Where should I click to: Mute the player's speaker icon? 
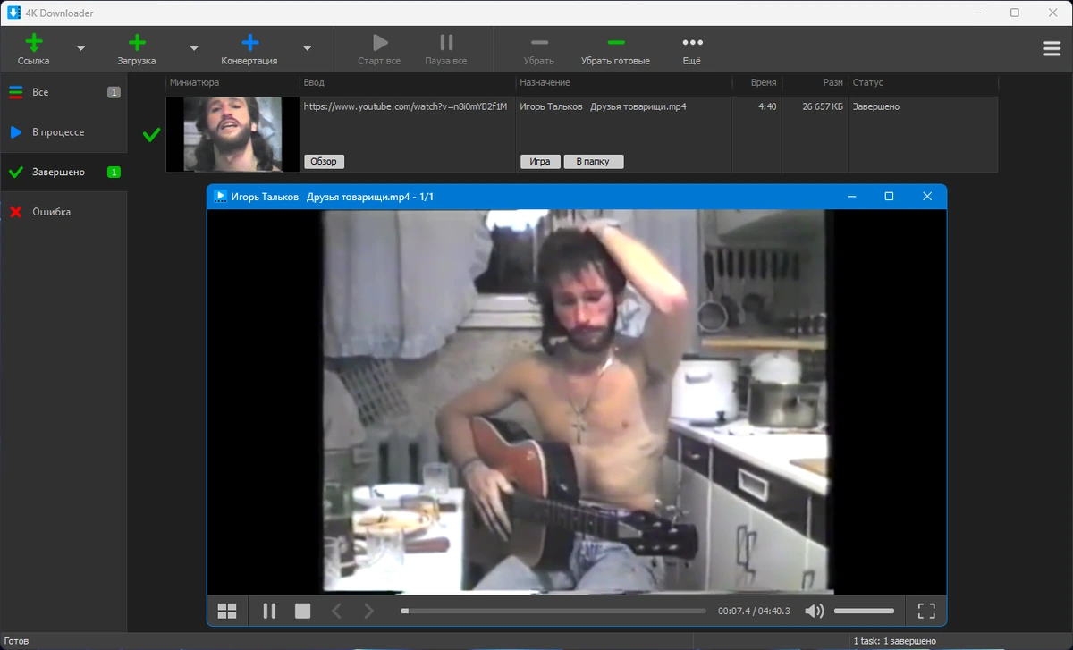pyautogui.click(x=814, y=612)
